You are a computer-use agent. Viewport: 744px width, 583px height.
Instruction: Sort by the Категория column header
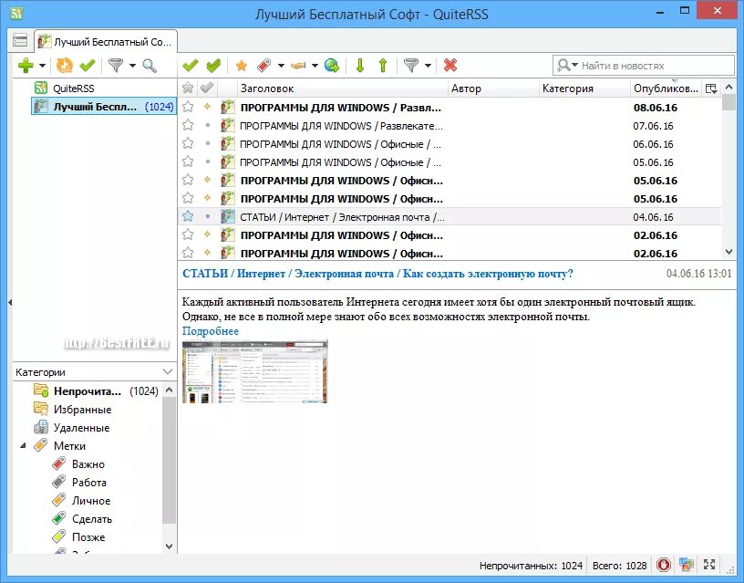click(x=584, y=88)
